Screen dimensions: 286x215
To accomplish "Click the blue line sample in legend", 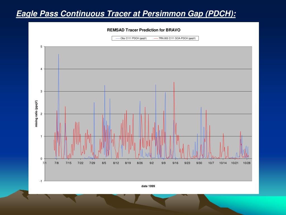I will pyautogui.click(x=118, y=38).
